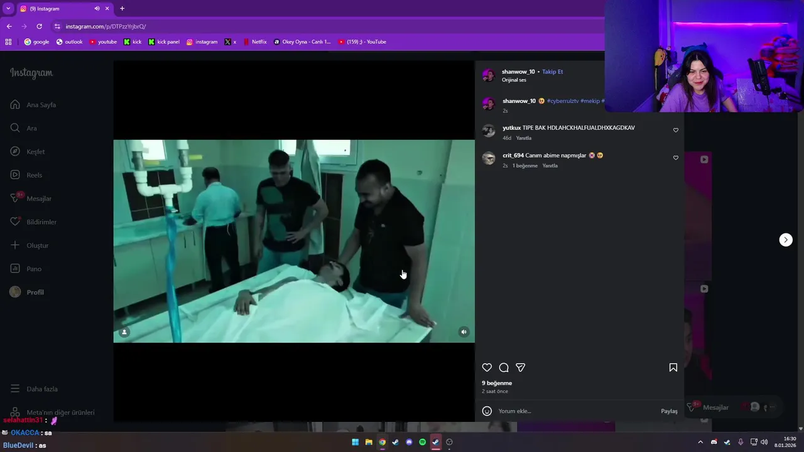
Task: Close the Instagram browser tab
Action: pyautogui.click(x=107, y=9)
